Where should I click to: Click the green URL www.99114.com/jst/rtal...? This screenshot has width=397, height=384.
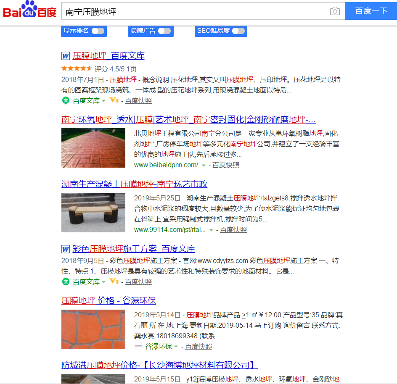coord(170,230)
